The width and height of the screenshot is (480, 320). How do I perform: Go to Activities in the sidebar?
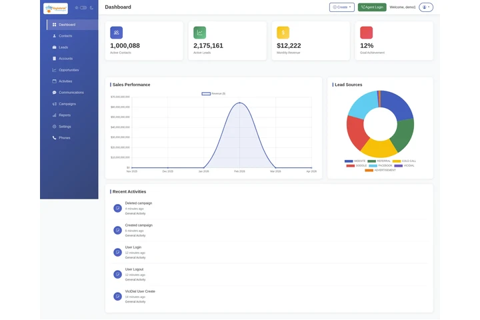(x=65, y=81)
